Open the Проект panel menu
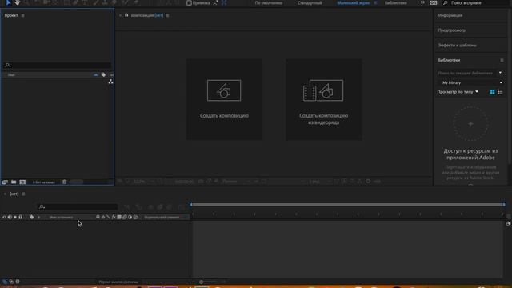Screen dimensions: 512x288 (22, 15)
